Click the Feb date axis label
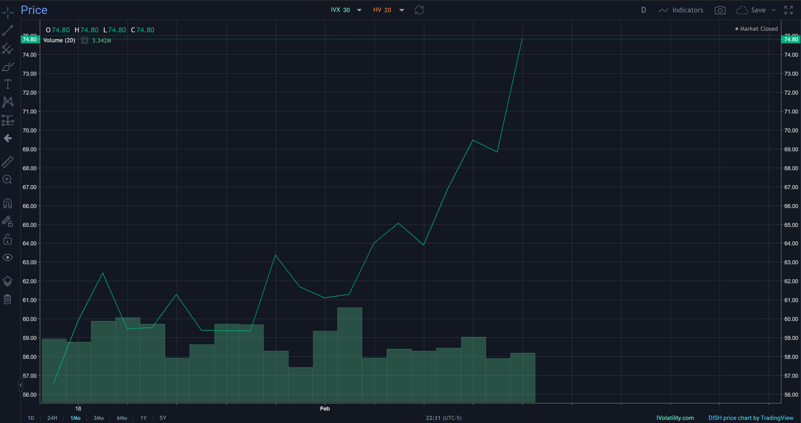801x423 pixels. (325, 409)
